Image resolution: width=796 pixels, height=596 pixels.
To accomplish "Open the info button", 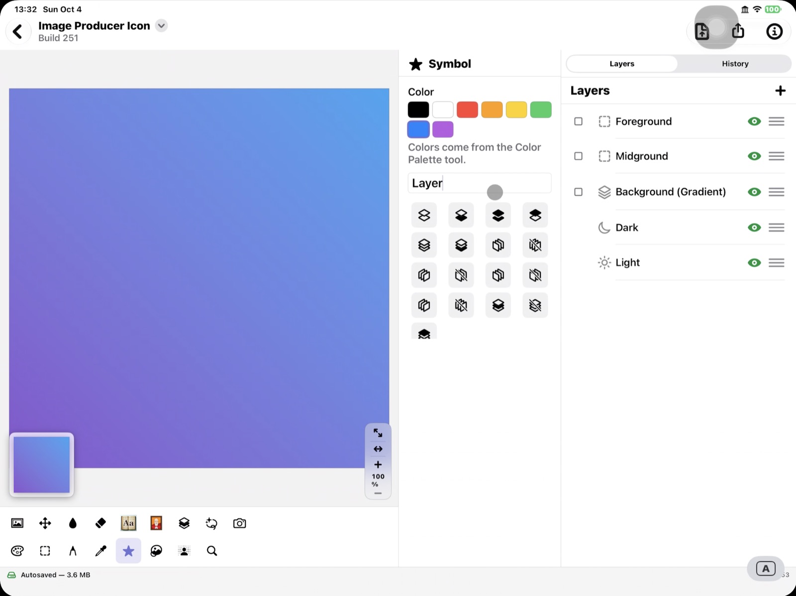I will (774, 31).
